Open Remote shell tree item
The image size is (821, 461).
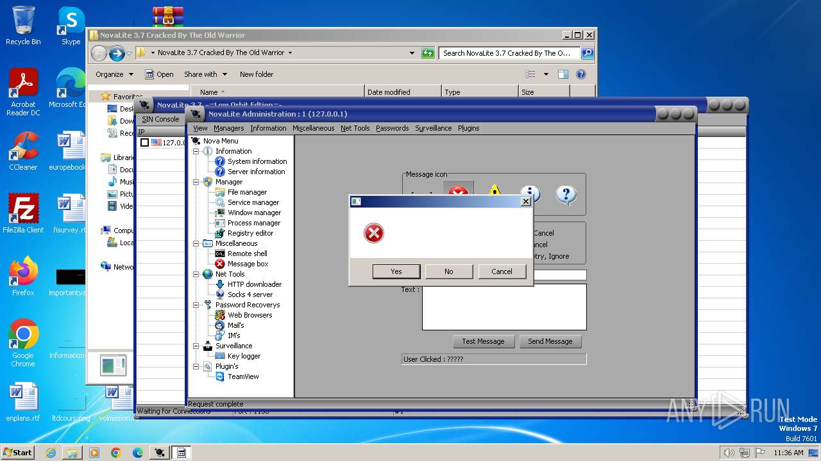247,254
